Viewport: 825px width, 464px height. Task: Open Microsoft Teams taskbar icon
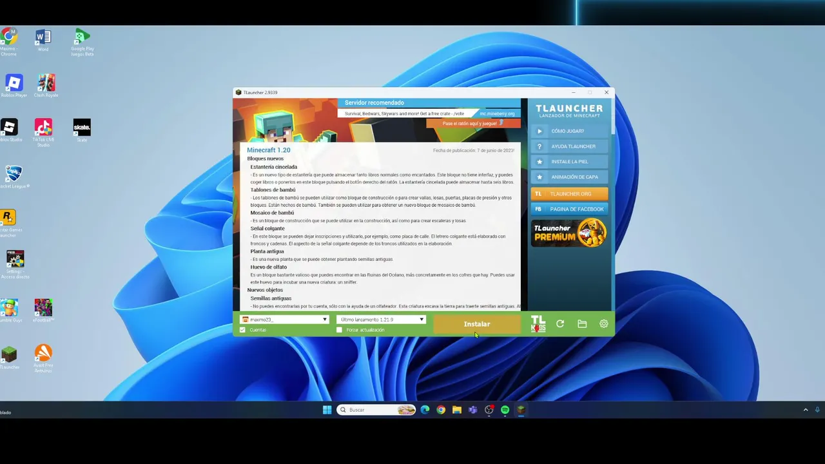tap(473, 410)
